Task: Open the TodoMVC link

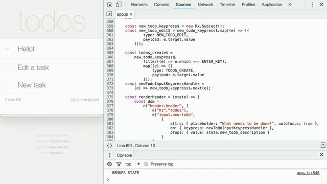Action: 56,153
